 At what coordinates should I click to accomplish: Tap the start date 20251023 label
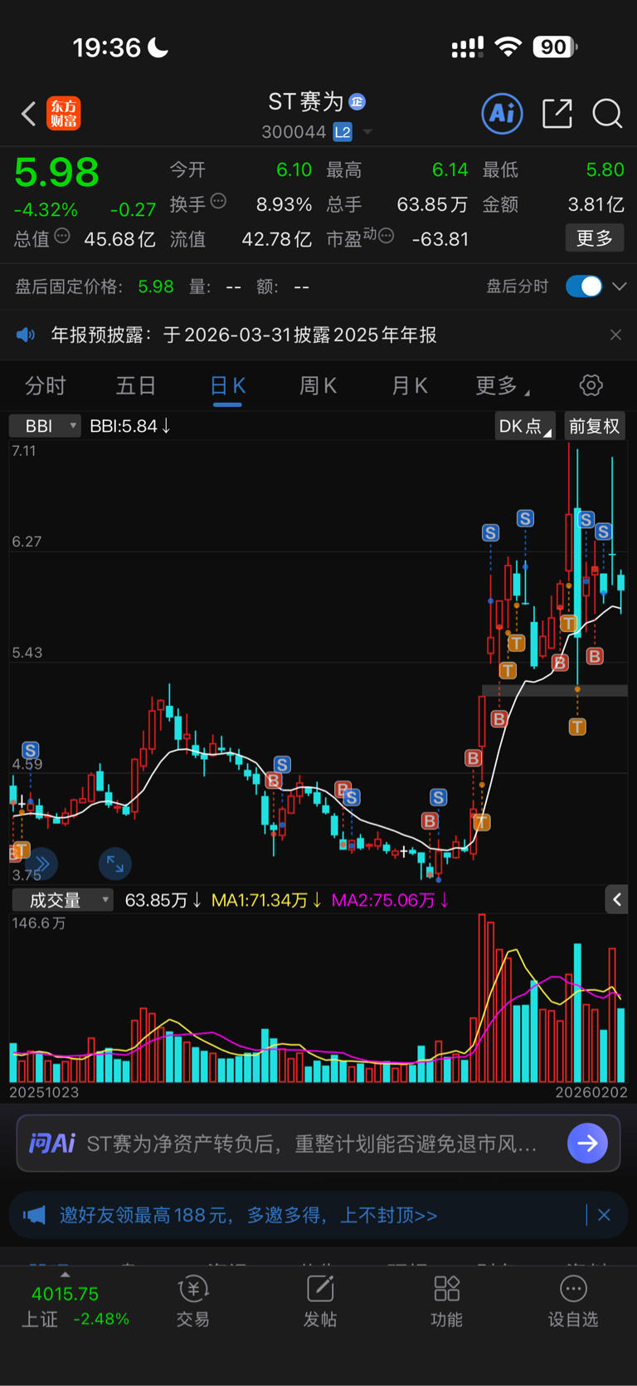coord(44,1092)
